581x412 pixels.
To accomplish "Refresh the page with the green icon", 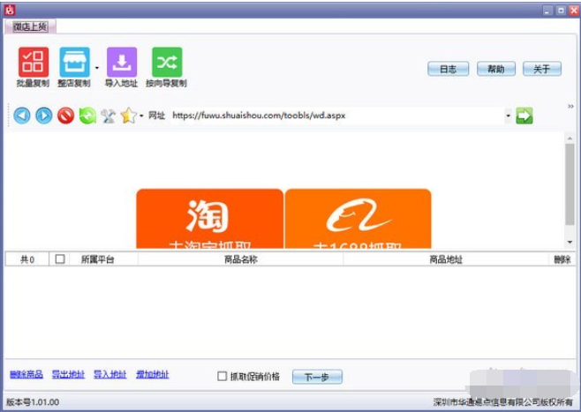I will pyautogui.click(x=87, y=116).
